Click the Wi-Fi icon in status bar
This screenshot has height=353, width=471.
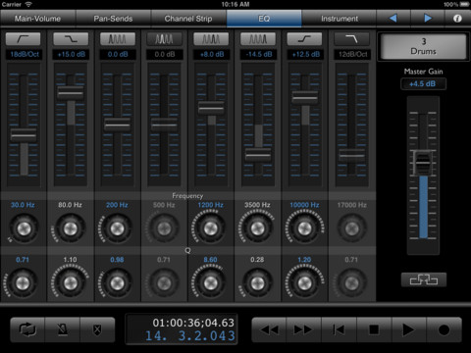(x=28, y=4)
